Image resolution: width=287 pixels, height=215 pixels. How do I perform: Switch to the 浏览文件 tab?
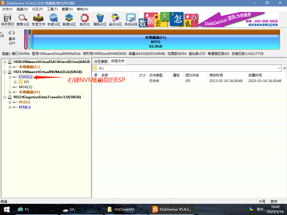(118, 61)
